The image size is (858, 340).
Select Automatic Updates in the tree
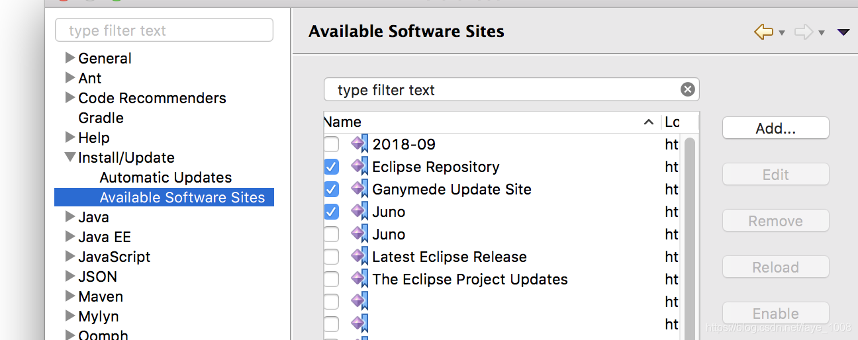tap(166, 177)
